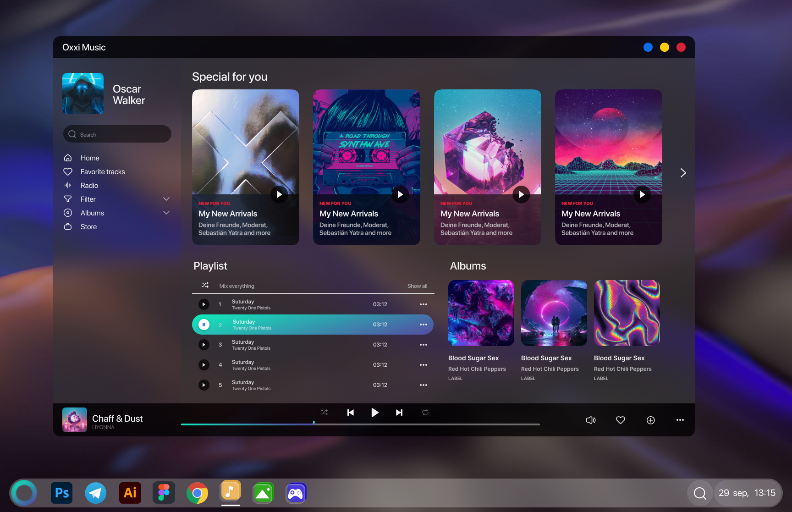Click the volume speaker icon in player bar

[591, 420]
